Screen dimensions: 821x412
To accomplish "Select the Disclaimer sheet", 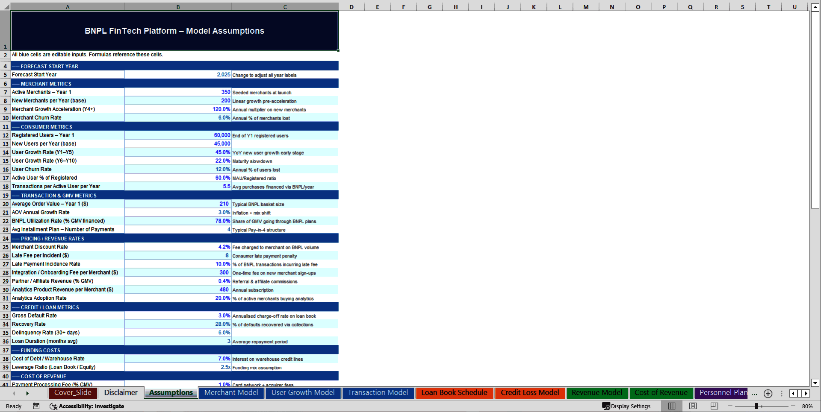I will [121, 392].
